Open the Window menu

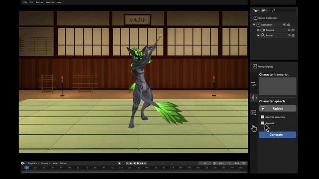click(50, 2)
